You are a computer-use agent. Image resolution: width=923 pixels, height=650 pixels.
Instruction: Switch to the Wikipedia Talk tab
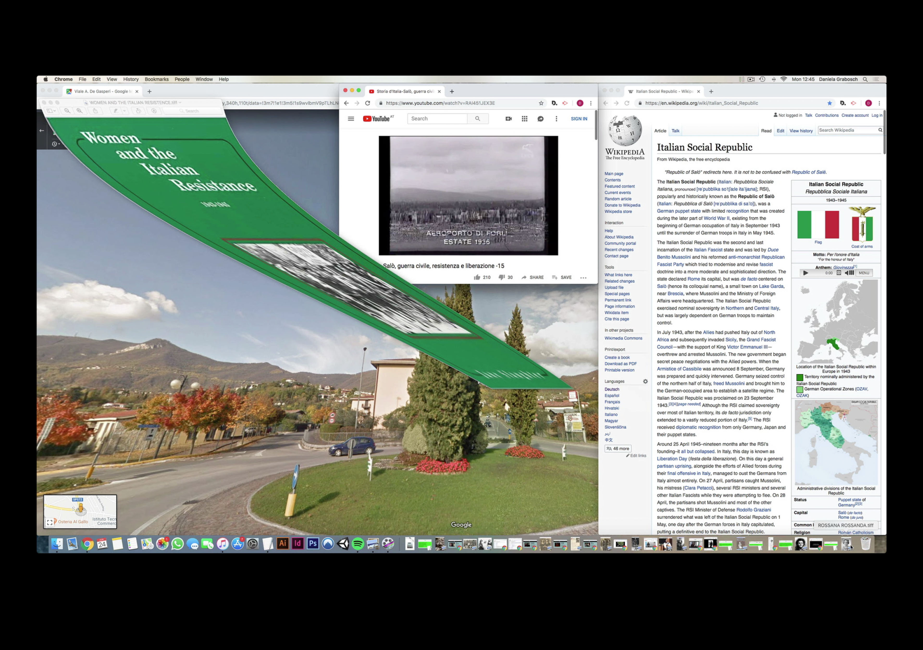675,131
